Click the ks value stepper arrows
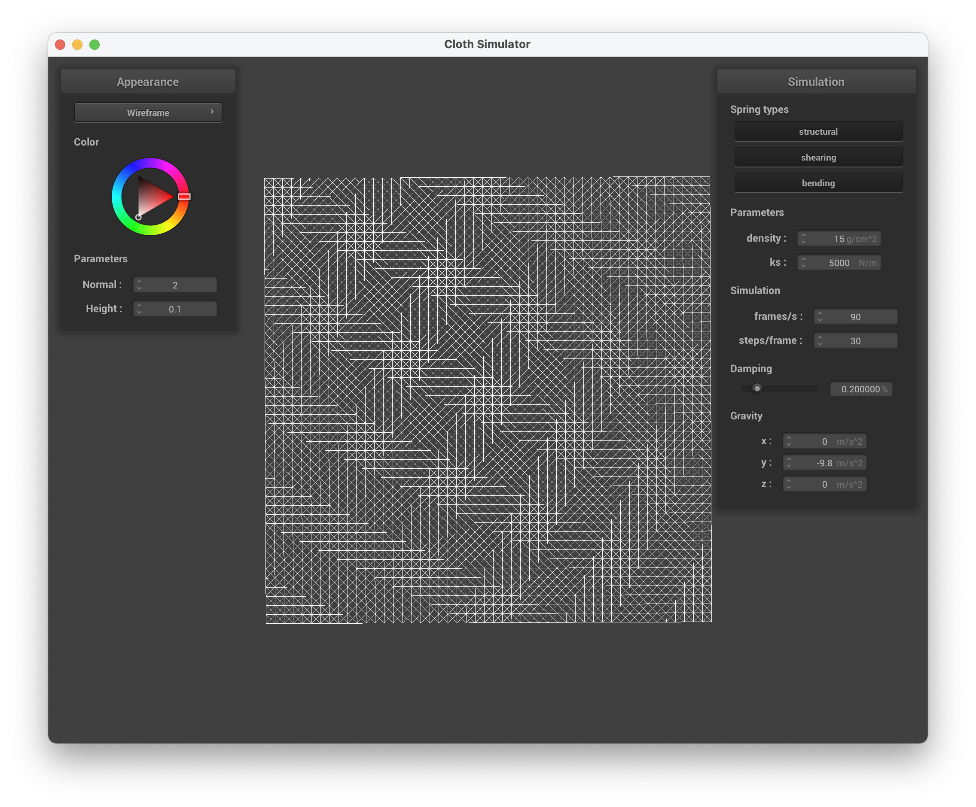The image size is (976, 807). [803, 263]
